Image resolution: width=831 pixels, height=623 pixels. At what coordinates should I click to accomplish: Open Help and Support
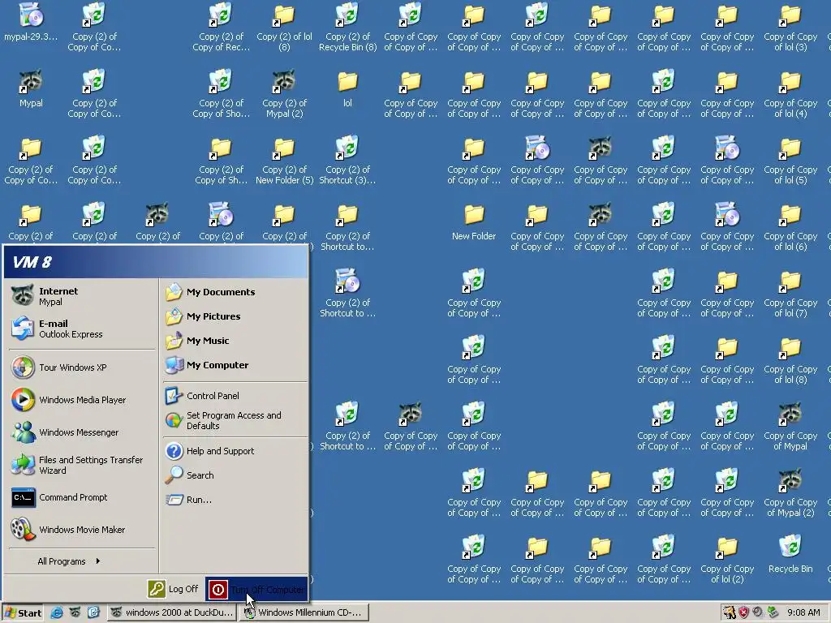235,451
